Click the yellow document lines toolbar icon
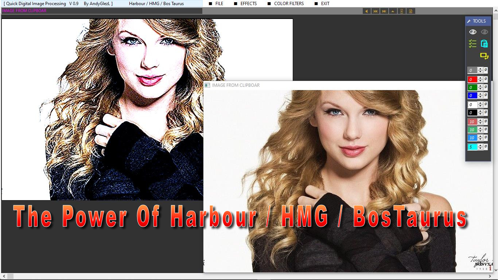 [x=411, y=11]
